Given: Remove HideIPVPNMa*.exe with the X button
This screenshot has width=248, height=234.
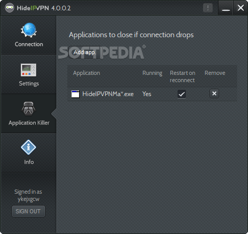Looking at the screenshot, I should 214,93.
